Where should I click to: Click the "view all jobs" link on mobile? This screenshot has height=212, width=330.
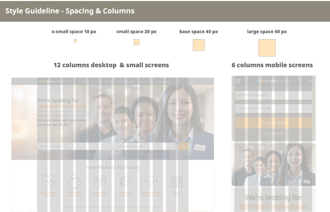pos(273,133)
